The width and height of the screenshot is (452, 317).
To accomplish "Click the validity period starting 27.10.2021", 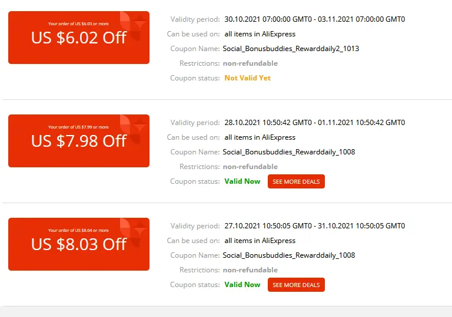I will coord(314,226).
